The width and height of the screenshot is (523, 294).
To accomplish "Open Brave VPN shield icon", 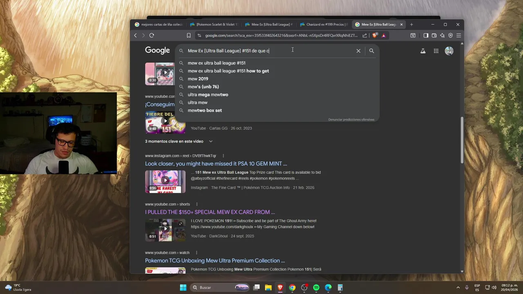I will [x=450, y=36].
